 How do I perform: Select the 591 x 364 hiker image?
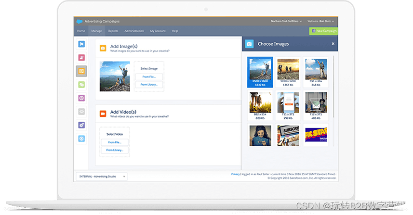[x=316, y=72]
